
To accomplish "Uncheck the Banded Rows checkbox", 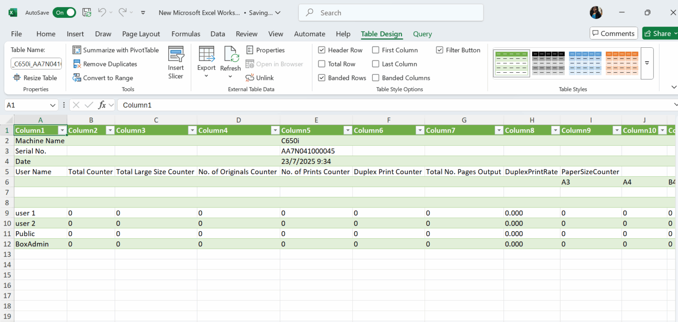I will (322, 78).
